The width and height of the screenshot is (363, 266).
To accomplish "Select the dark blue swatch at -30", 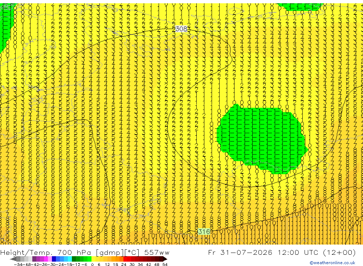I will (54, 259).
